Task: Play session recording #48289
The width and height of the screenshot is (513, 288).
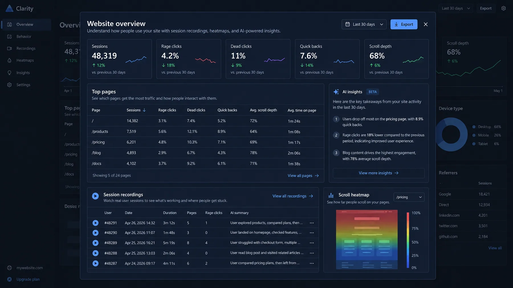Action: [95, 243]
